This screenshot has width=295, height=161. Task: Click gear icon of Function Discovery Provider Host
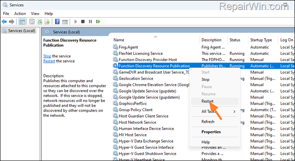point(115,59)
